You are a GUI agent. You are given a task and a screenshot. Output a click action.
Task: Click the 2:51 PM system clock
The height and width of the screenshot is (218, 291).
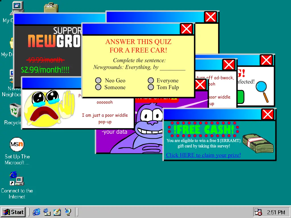point(276,212)
